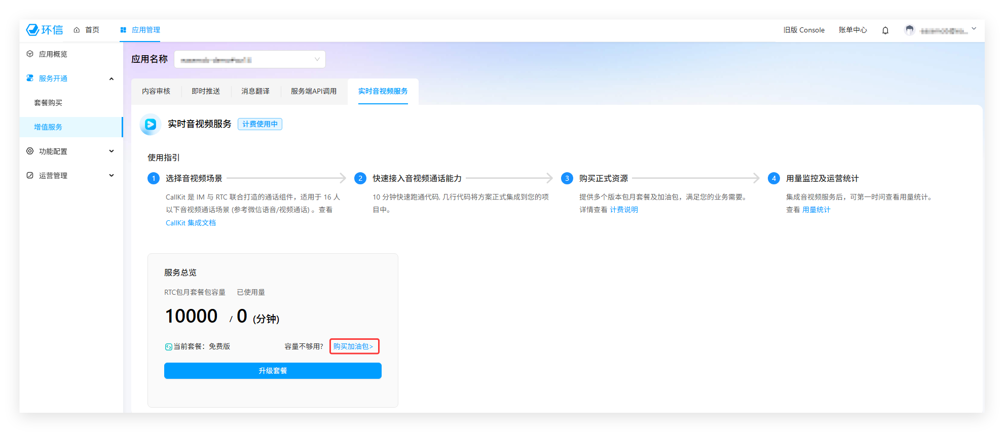Open the account dropdown arrow at top right
The image size is (1004, 432).
coord(974,29)
